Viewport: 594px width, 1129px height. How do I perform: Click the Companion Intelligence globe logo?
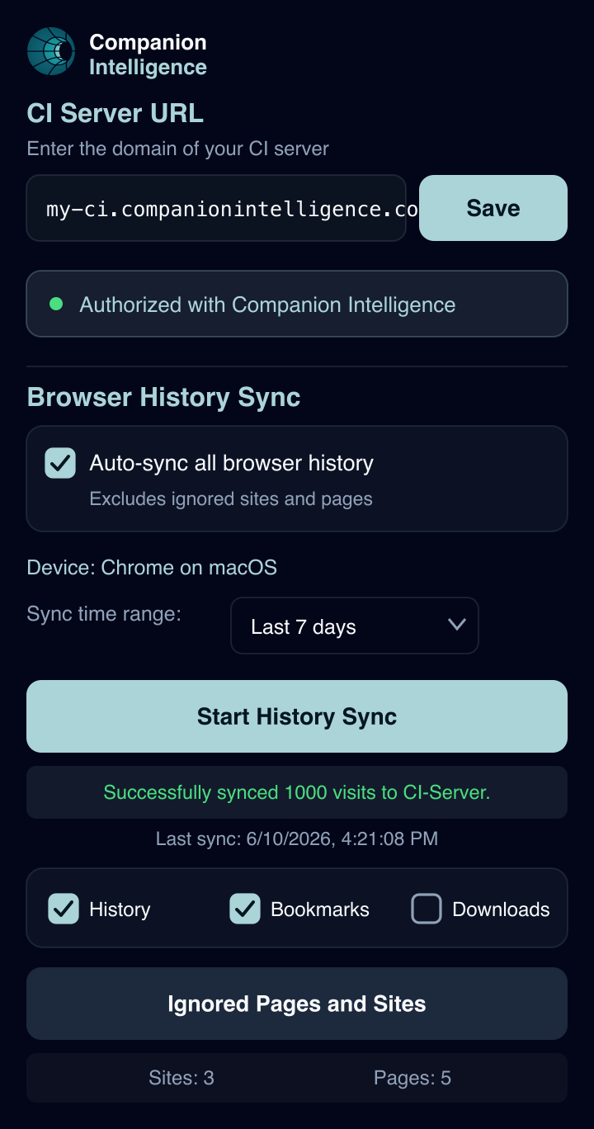point(51,51)
